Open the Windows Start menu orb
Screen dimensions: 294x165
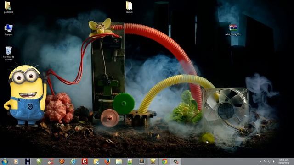coord(5,161)
